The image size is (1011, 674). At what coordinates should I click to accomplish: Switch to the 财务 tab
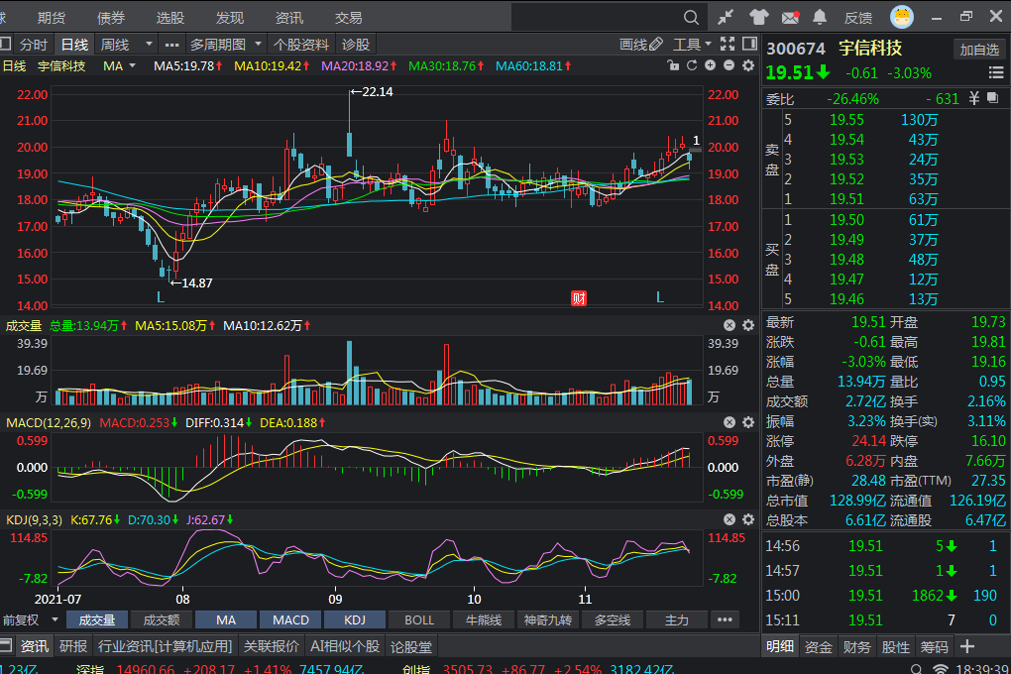(856, 647)
